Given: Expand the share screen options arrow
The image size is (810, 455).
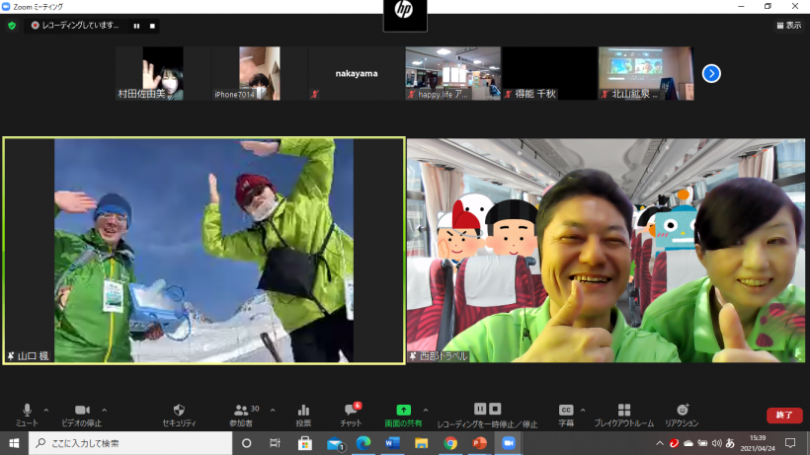Looking at the screenshot, I should [426, 410].
